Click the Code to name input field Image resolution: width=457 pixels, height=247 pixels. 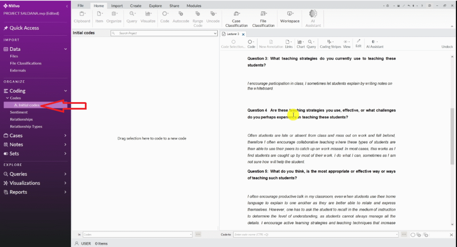point(315,235)
